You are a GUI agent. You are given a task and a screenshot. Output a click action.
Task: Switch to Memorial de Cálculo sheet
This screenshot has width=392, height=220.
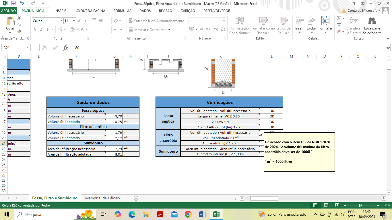click(102, 198)
